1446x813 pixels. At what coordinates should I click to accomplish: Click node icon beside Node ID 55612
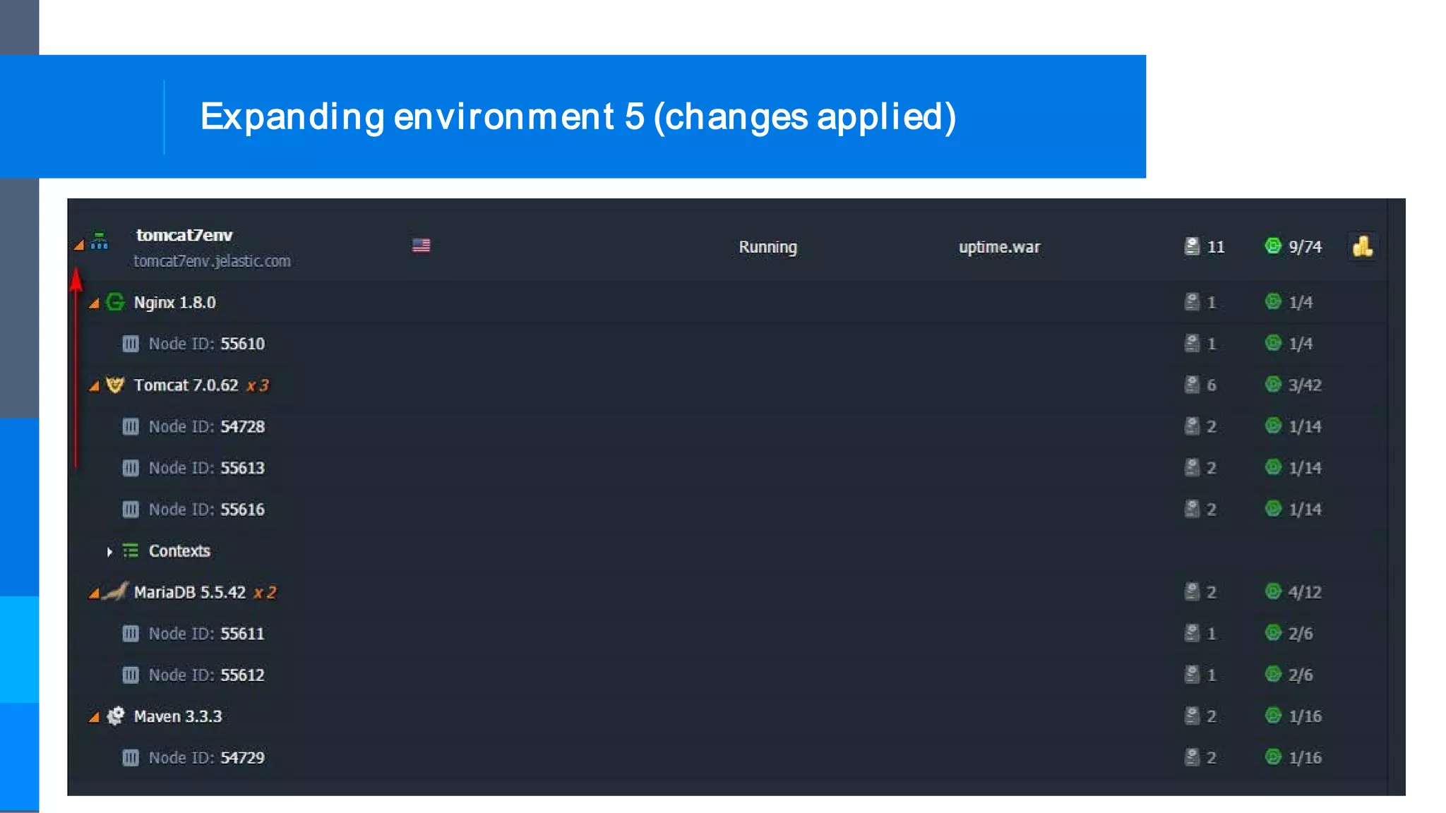131,675
